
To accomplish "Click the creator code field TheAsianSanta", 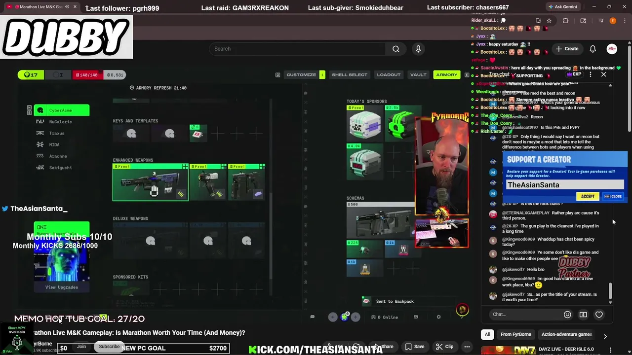I will point(565,185).
